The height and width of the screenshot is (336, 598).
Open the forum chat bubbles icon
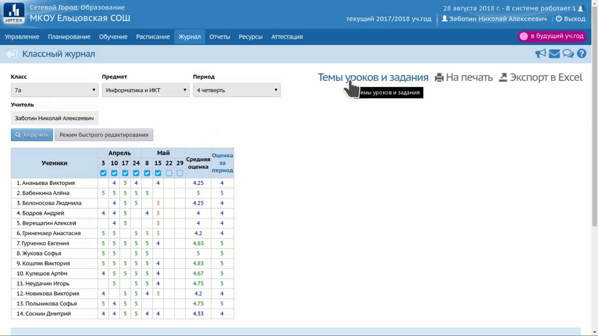point(568,54)
